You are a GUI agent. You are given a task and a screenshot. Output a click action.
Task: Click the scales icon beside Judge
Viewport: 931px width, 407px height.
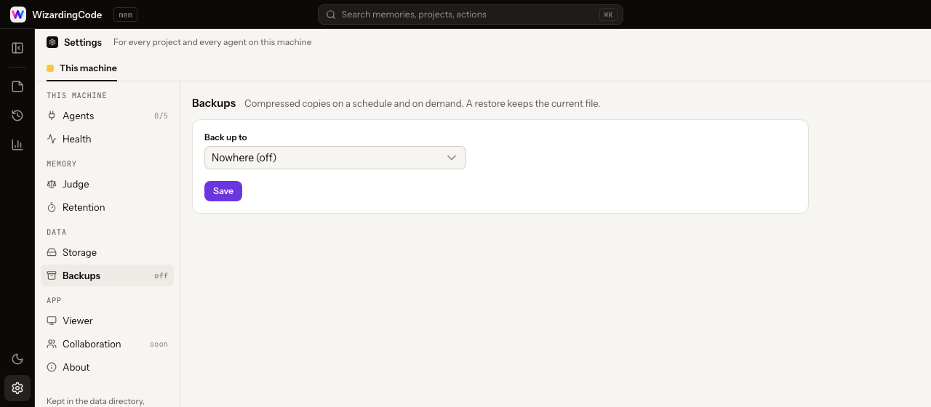(x=52, y=184)
